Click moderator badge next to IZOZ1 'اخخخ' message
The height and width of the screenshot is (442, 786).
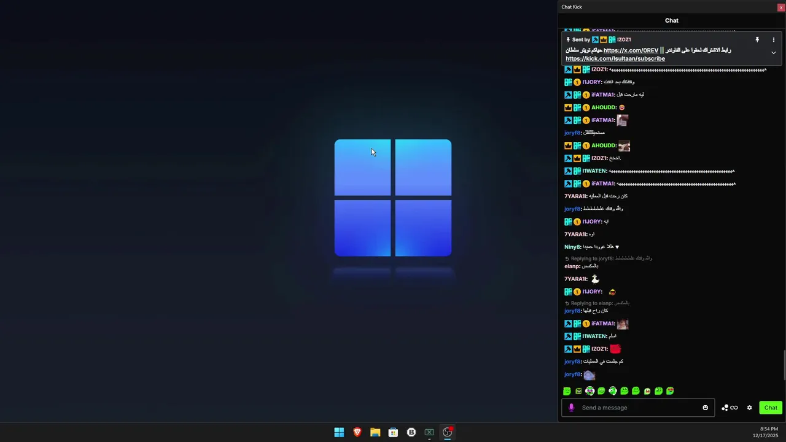click(x=568, y=158)
